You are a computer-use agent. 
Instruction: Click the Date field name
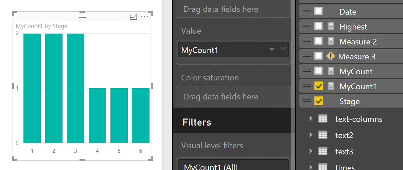348,12
